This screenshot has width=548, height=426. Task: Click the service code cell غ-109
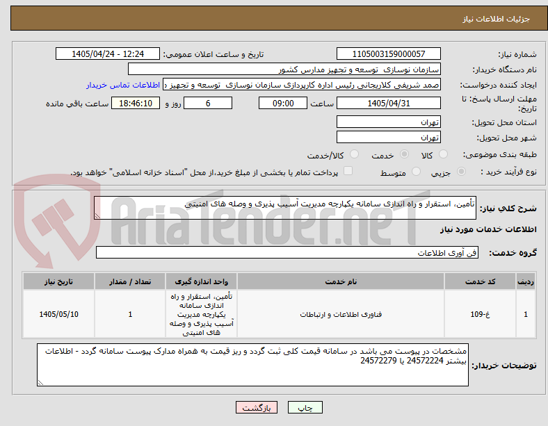click(481, 314)
